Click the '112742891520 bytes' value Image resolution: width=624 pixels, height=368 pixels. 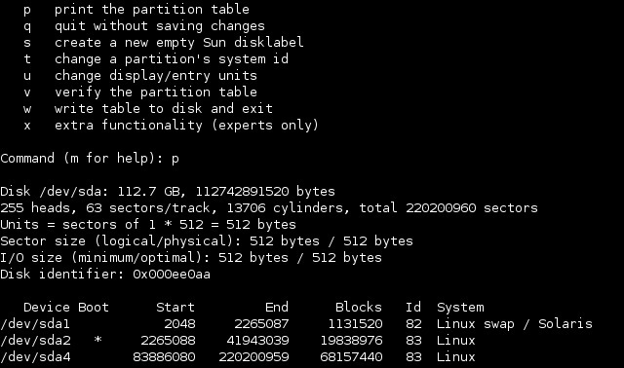(x=265, y=192)
